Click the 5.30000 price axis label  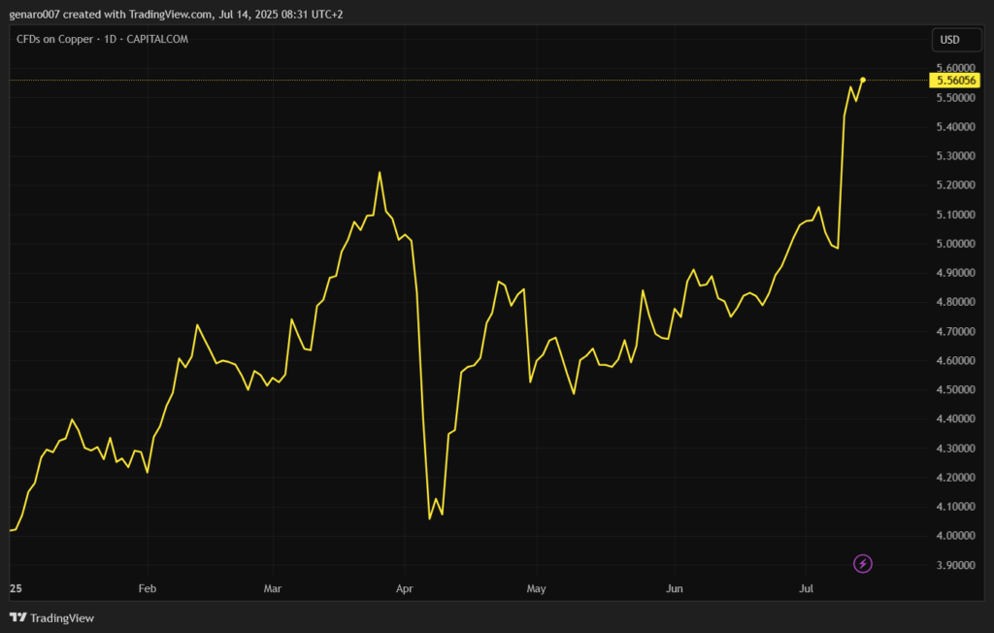pos(955,156)
